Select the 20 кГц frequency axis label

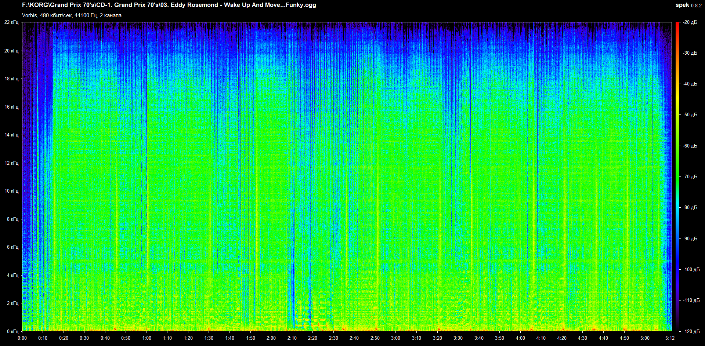point(11,51)
